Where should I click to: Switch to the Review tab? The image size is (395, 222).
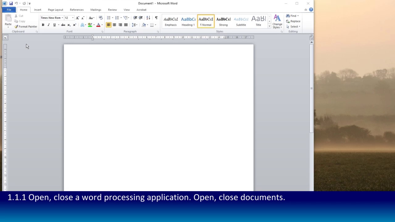coord(112,10)
